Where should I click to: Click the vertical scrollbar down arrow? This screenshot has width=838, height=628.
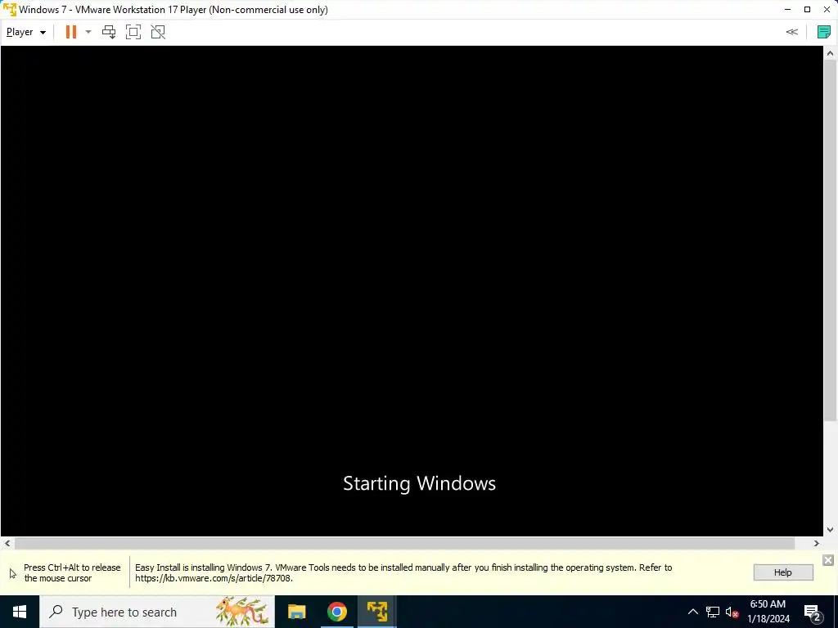[x=830, y=530]
